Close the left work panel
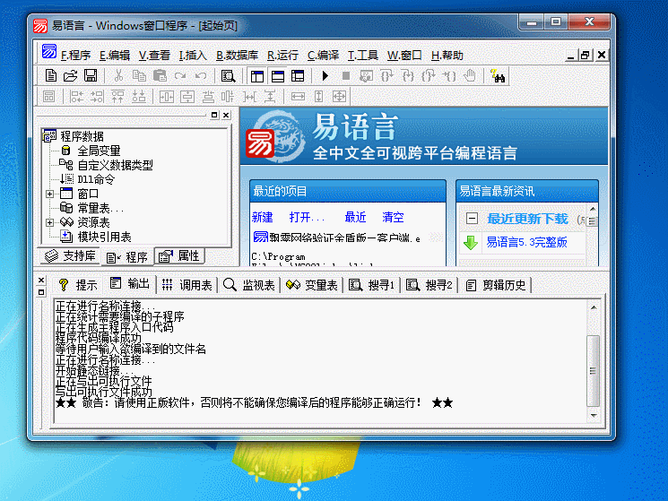 click(x=226, y=115)
